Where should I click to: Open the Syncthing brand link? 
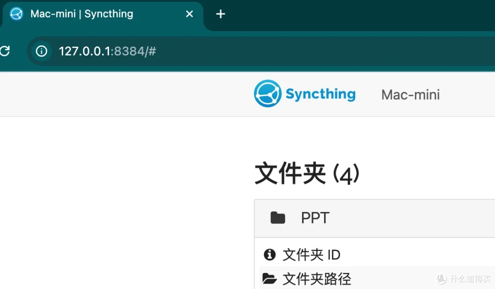(305, 93)
